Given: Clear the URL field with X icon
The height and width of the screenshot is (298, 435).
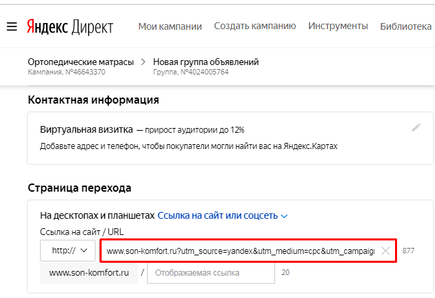Looking at the screenshot, I should (386, 251).
